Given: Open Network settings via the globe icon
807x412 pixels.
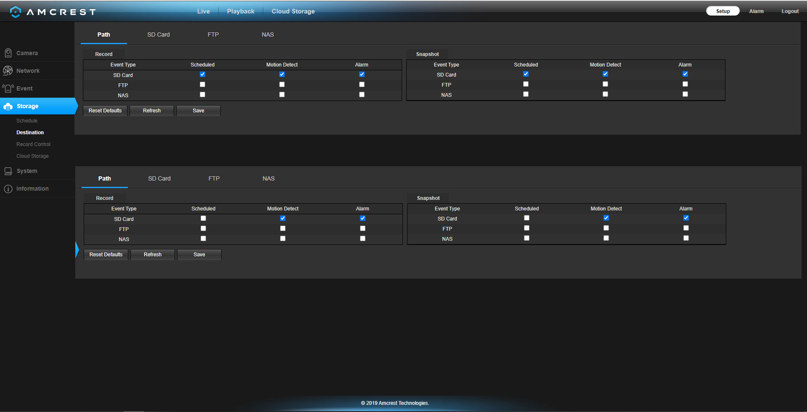Looking at the screenshot, I should [8, 71].
